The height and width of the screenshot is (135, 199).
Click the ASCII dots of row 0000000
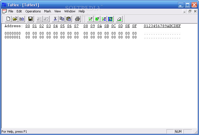pos(162,34)
